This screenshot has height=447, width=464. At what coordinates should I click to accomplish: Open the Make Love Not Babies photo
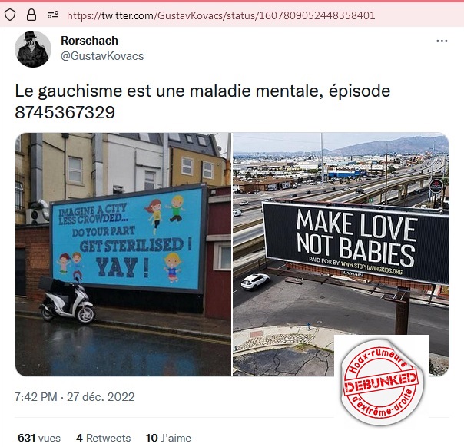(340, 254)
